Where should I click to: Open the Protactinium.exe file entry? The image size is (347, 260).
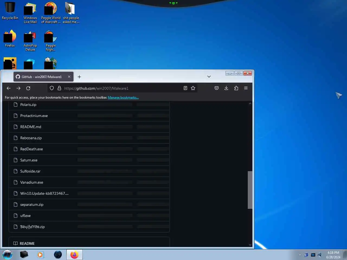(x=34, y=116)
